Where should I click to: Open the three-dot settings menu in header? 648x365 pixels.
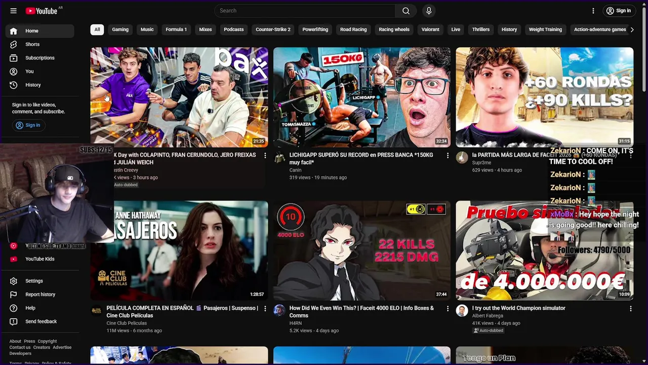click(593, 11)
